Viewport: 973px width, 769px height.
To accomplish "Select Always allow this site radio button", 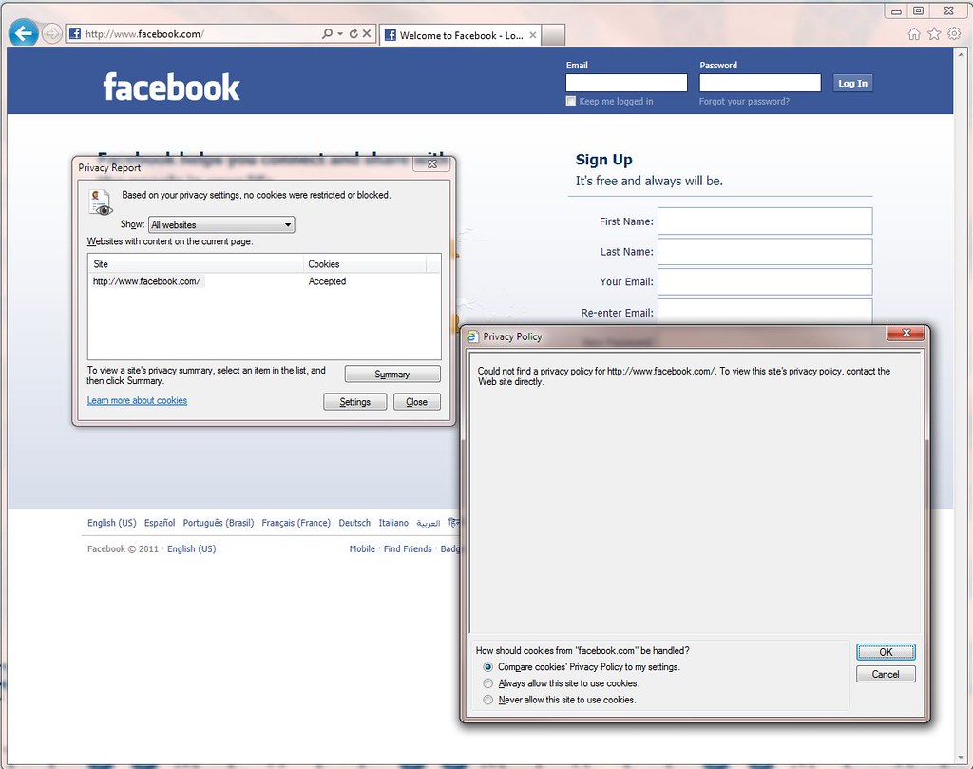I will tap(488, 683).
